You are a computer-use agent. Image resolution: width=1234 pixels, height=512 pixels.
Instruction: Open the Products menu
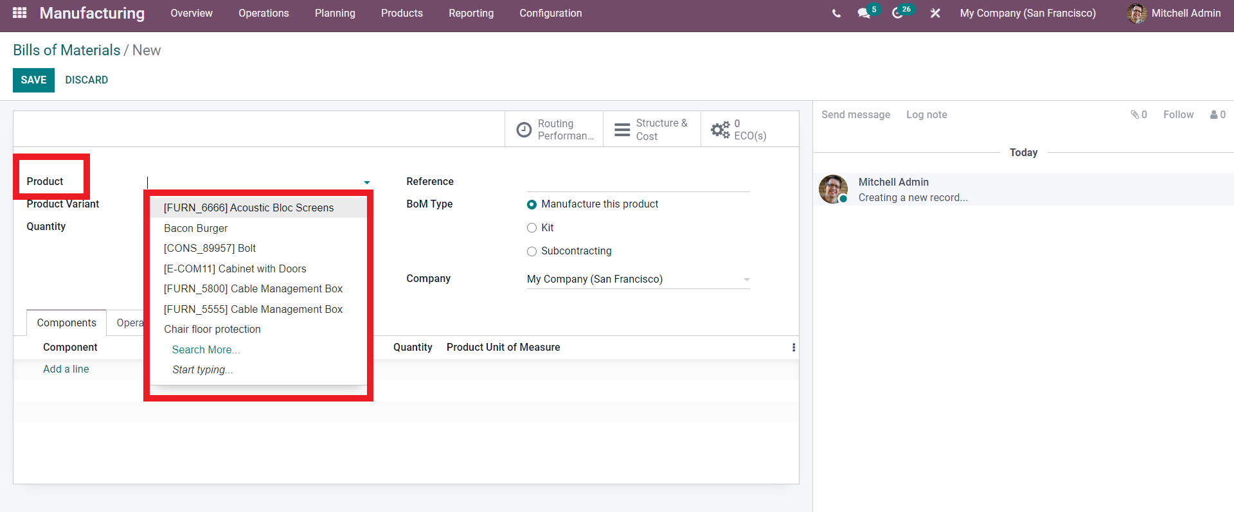point(402,13)
